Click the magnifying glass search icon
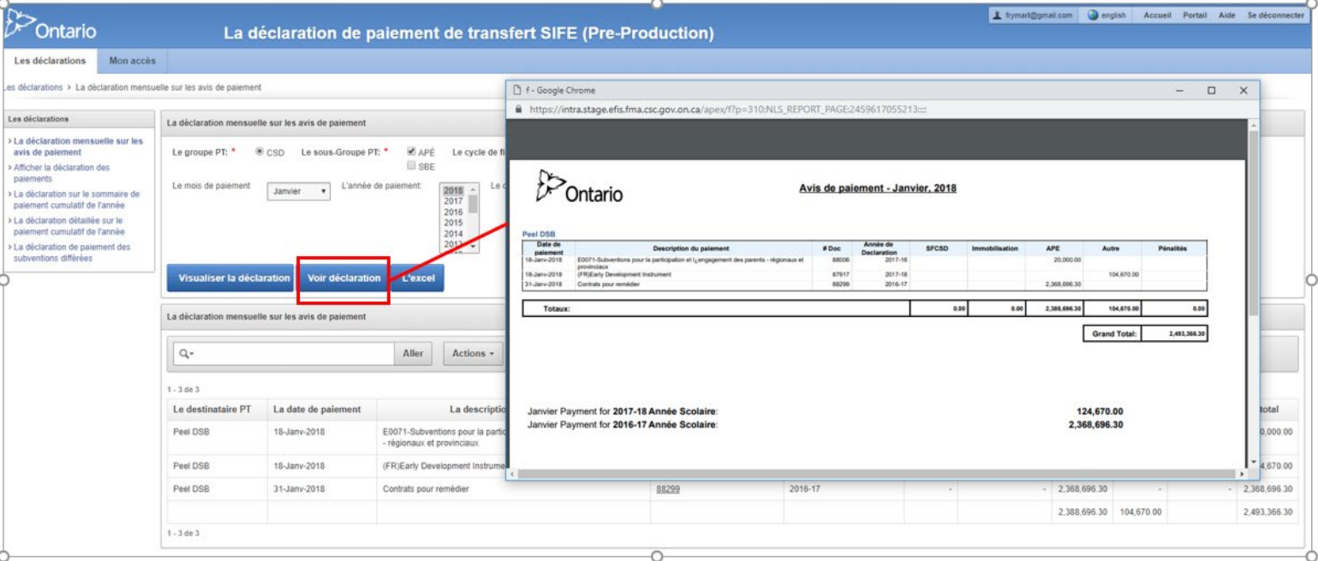The height and width of the screenshot is (561, 1318). [183, 354]
